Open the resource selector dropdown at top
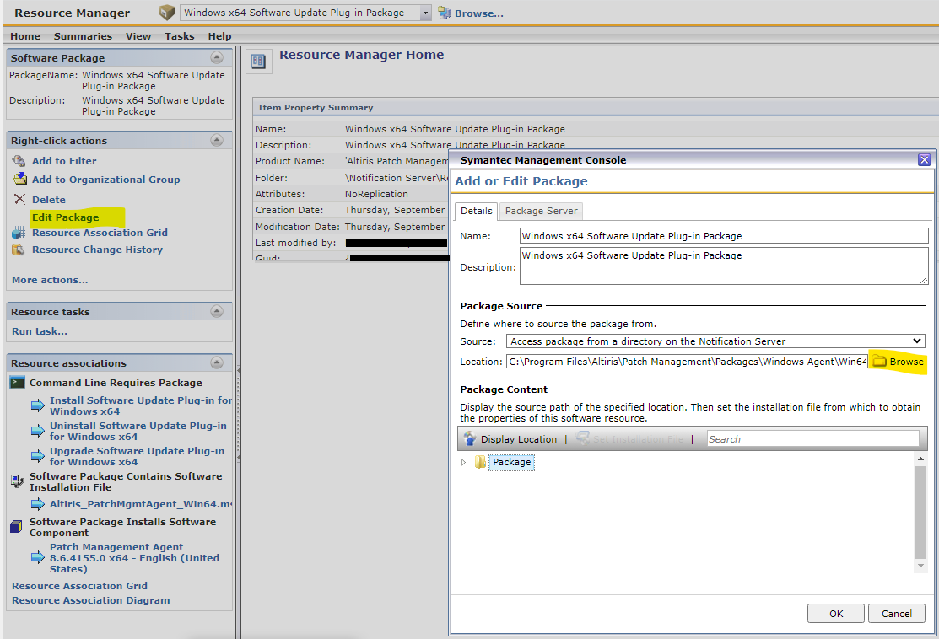Image resolution: width=939 pixels, height=639 pixels. [x=425, y=13]
